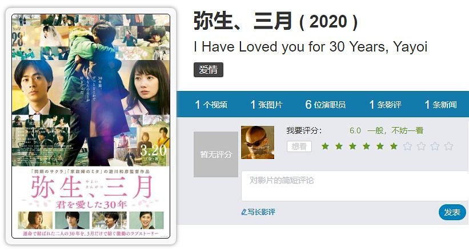Rate the movie ten stars
The width and height of the screenshot is (469, 250).
point(448,146)
